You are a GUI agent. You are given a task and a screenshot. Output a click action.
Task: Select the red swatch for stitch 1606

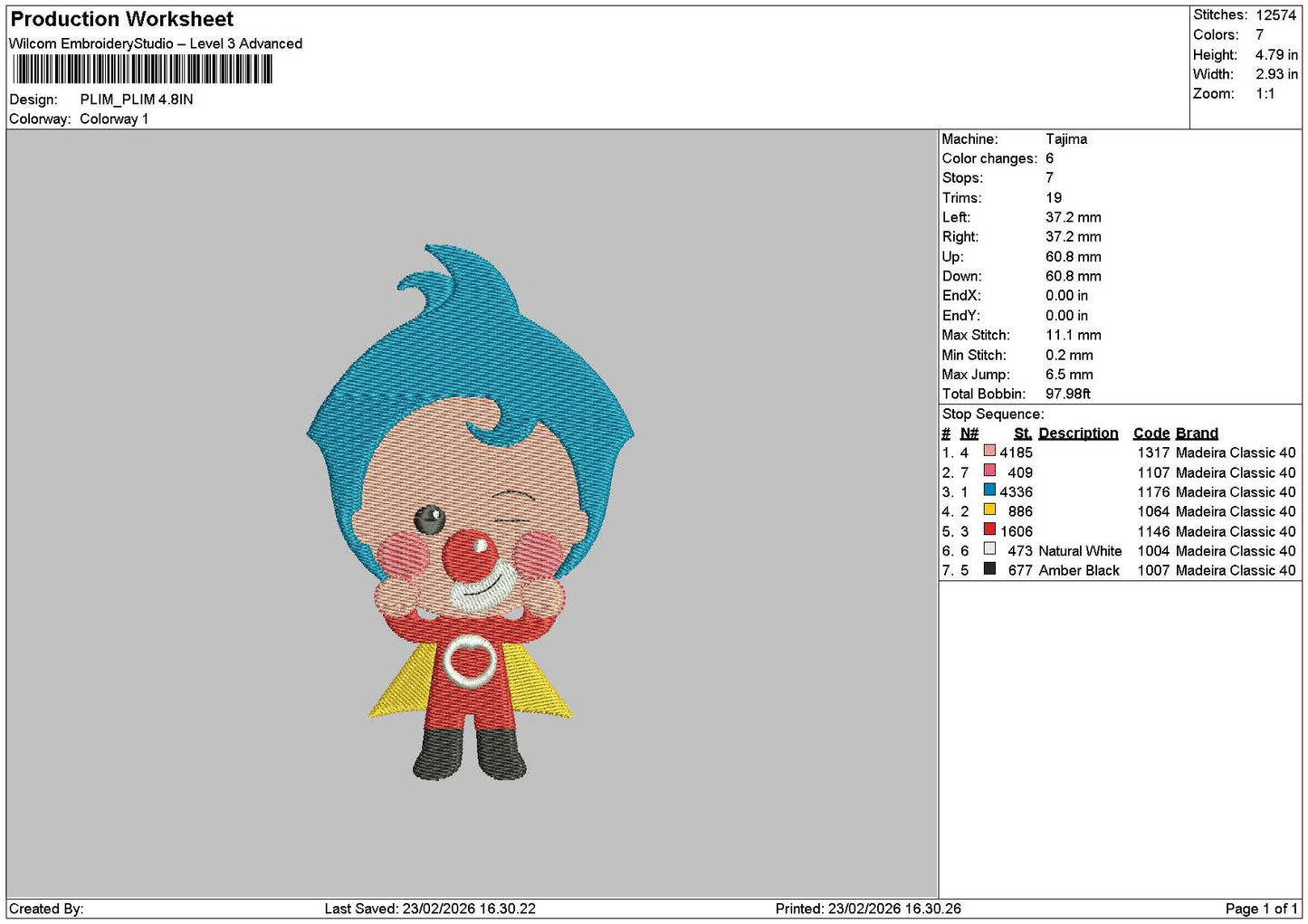989,530
